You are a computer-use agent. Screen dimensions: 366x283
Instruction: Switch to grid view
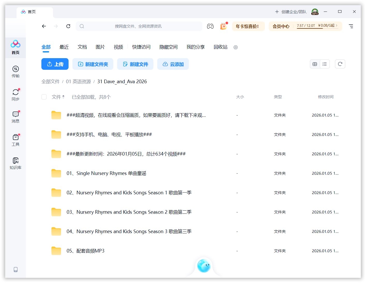pos(315,64)
